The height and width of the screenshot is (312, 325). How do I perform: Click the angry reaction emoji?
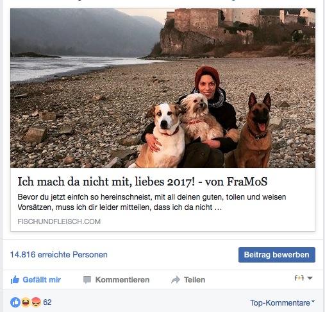pos(36,302)
